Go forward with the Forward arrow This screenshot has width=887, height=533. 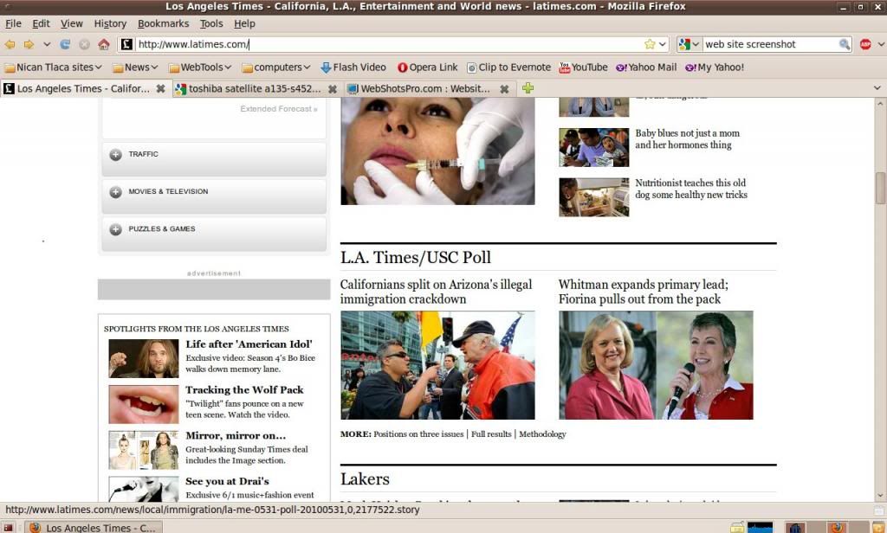pyautogui.click(x=29, y=44)
